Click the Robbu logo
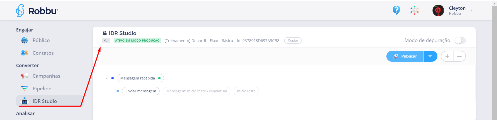Screen dimensions: 497x120 coord(37,11)
